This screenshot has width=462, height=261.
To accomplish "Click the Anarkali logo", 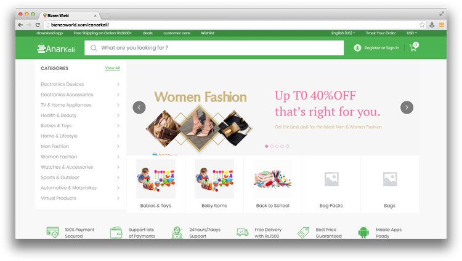I will click(56, 49).
